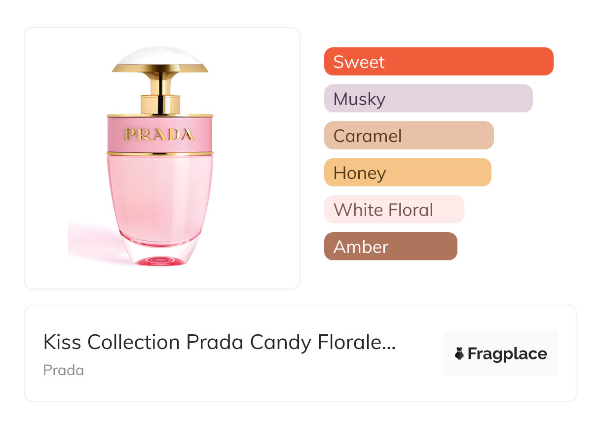Click the Fragplace wordmark text
Viewport: 601px width, 426px height.
pos(507,354)
